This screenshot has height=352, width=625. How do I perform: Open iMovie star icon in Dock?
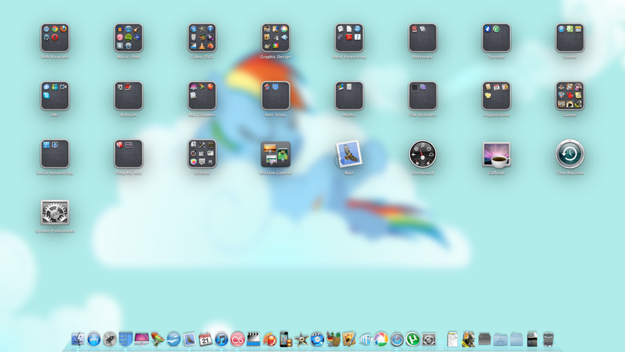click(302, 339)
